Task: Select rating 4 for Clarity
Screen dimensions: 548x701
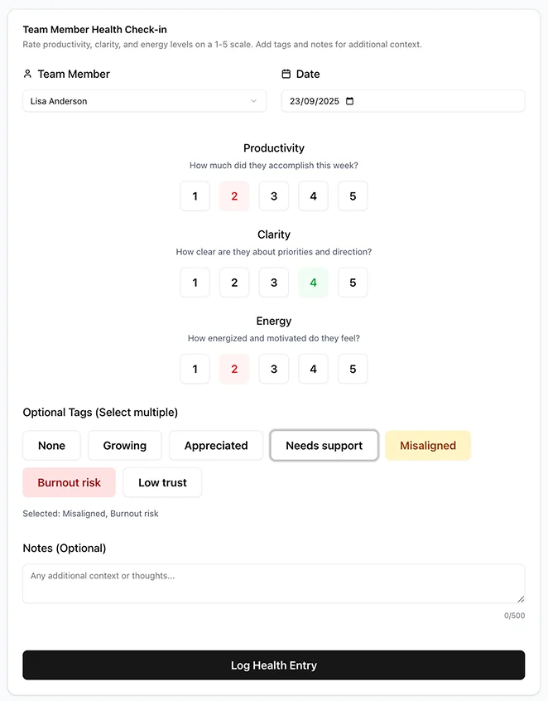Action: (313, 283)
